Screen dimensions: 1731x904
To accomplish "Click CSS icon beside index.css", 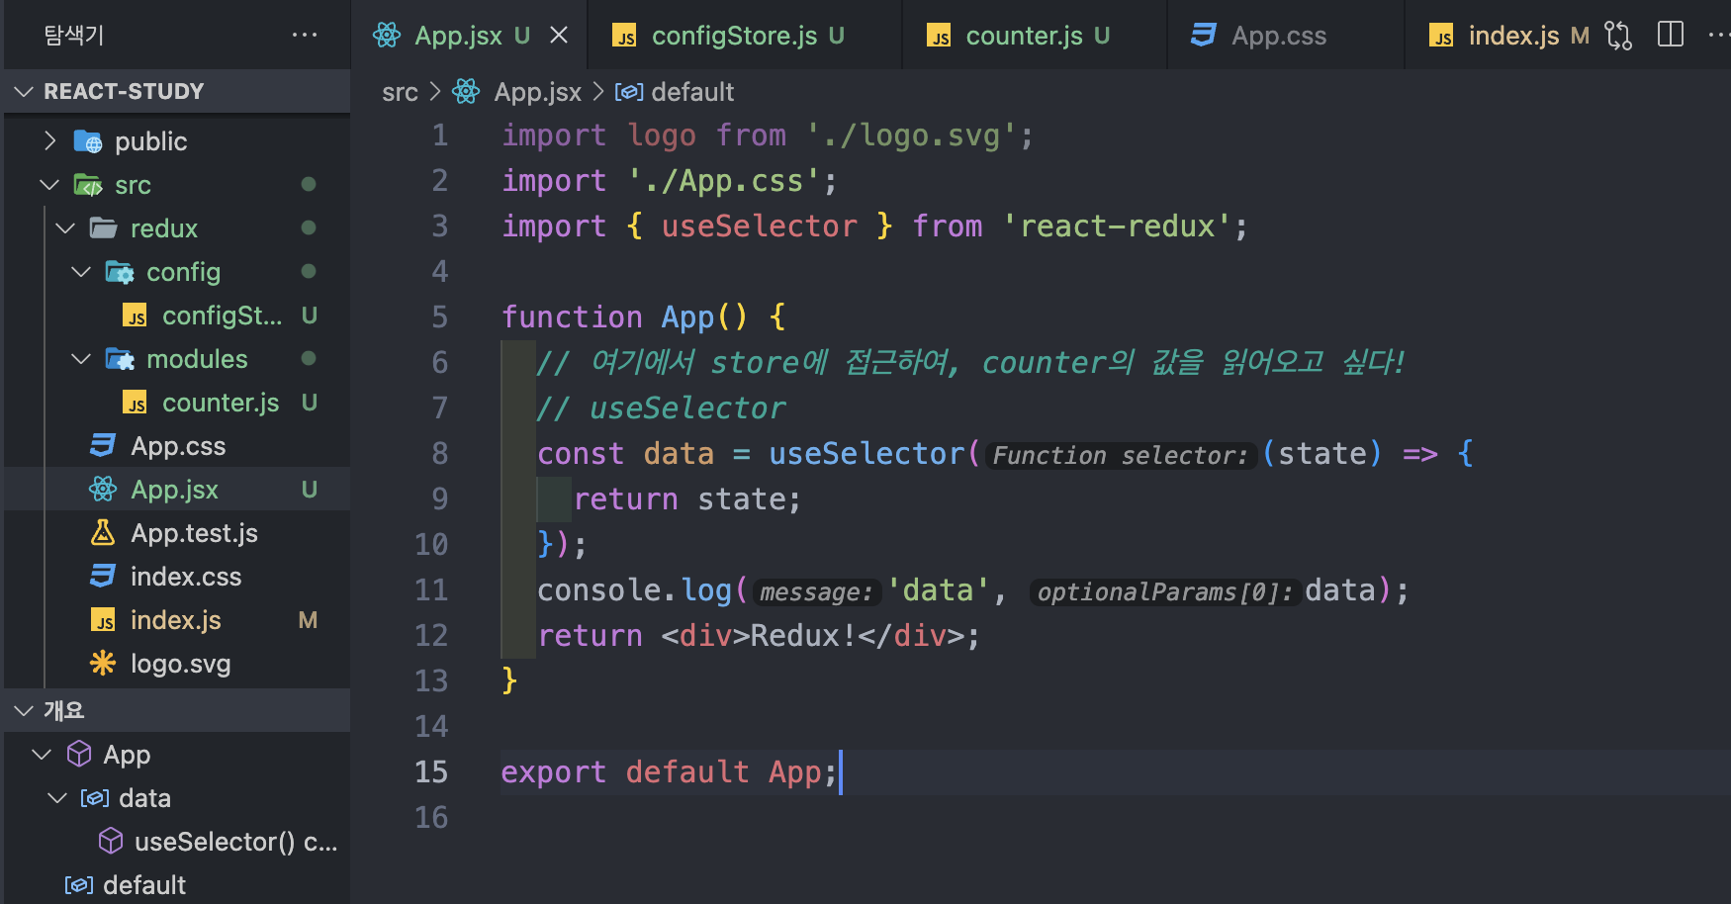I will pyautogui.click(x=103, y=576).
